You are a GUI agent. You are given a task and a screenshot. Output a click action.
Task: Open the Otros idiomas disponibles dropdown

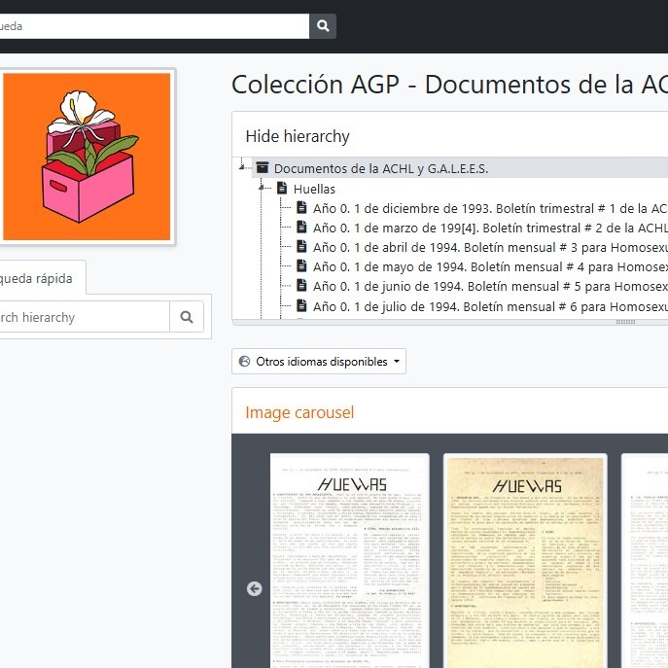pos(319,362)
